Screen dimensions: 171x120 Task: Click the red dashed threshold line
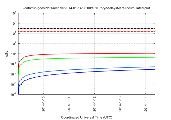(87, 32)
